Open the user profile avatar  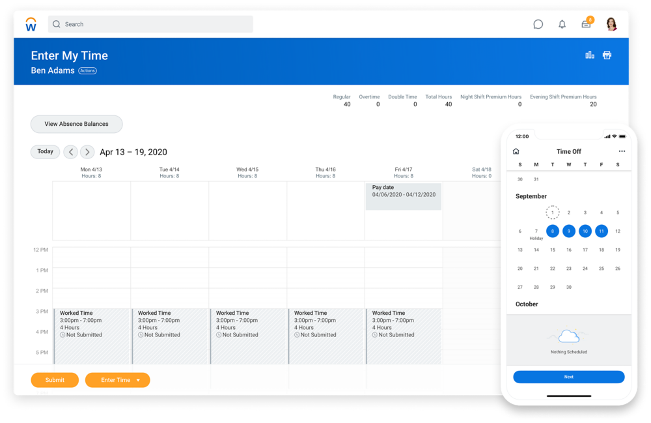(611, 24)
